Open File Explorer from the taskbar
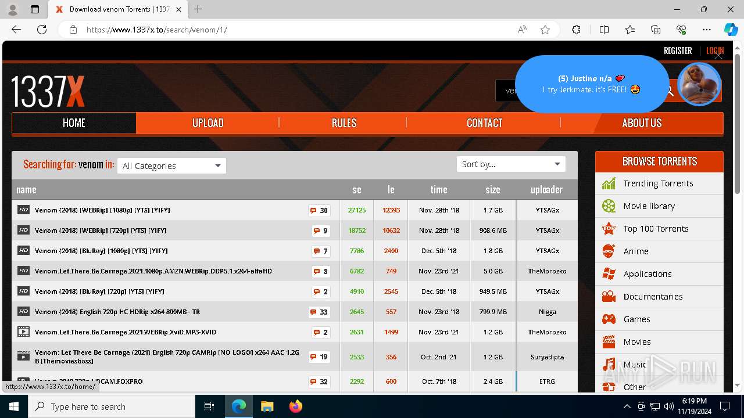Viewport: 744px width, 418px height. (267, 406)
